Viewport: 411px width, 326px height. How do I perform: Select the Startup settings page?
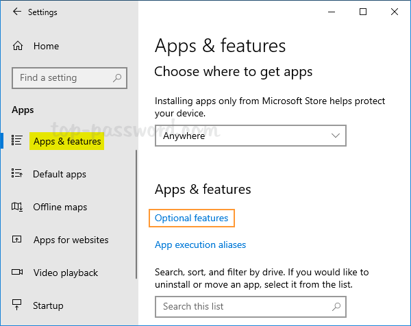[48, 305]
